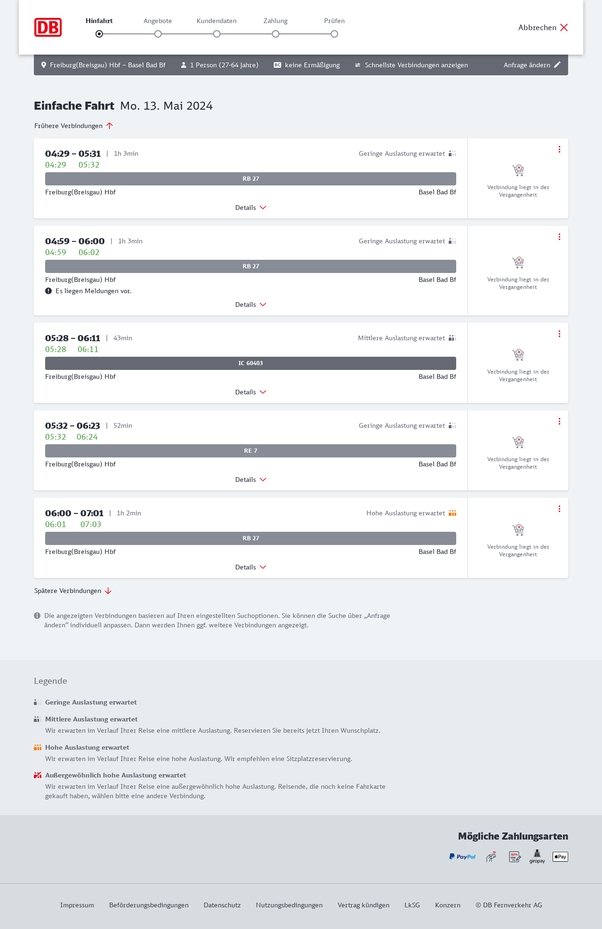Load earlier connections via Frühere Verbindungen

(x=74, y=126)
